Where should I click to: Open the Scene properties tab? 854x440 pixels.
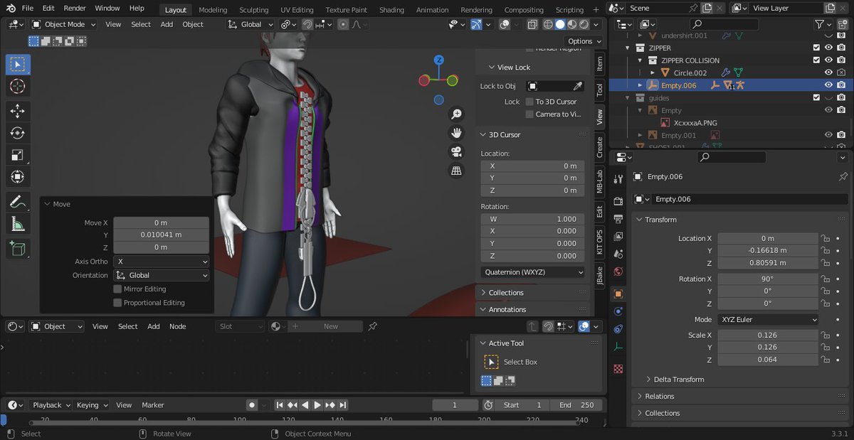pyautogui.click(x=618, y=254)
